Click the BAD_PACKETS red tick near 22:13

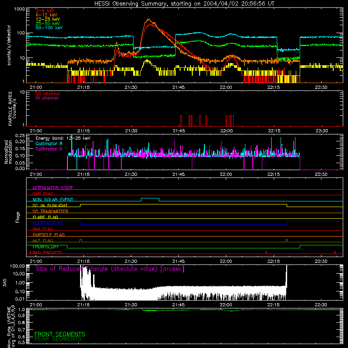pos(266,252)
